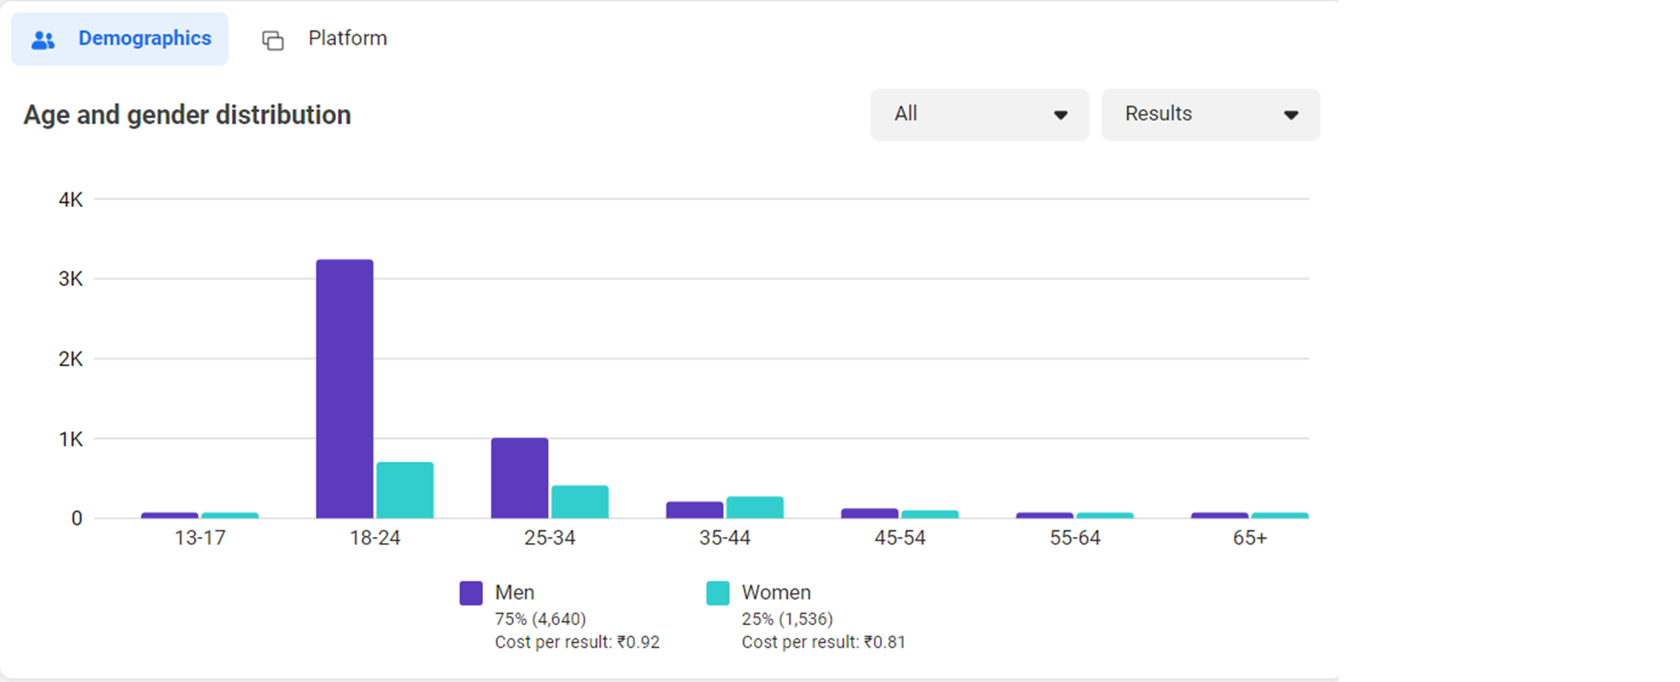Screen dimensions: 1680x682
Task: Click the All dropdown caret
Action: point(1060,115)
